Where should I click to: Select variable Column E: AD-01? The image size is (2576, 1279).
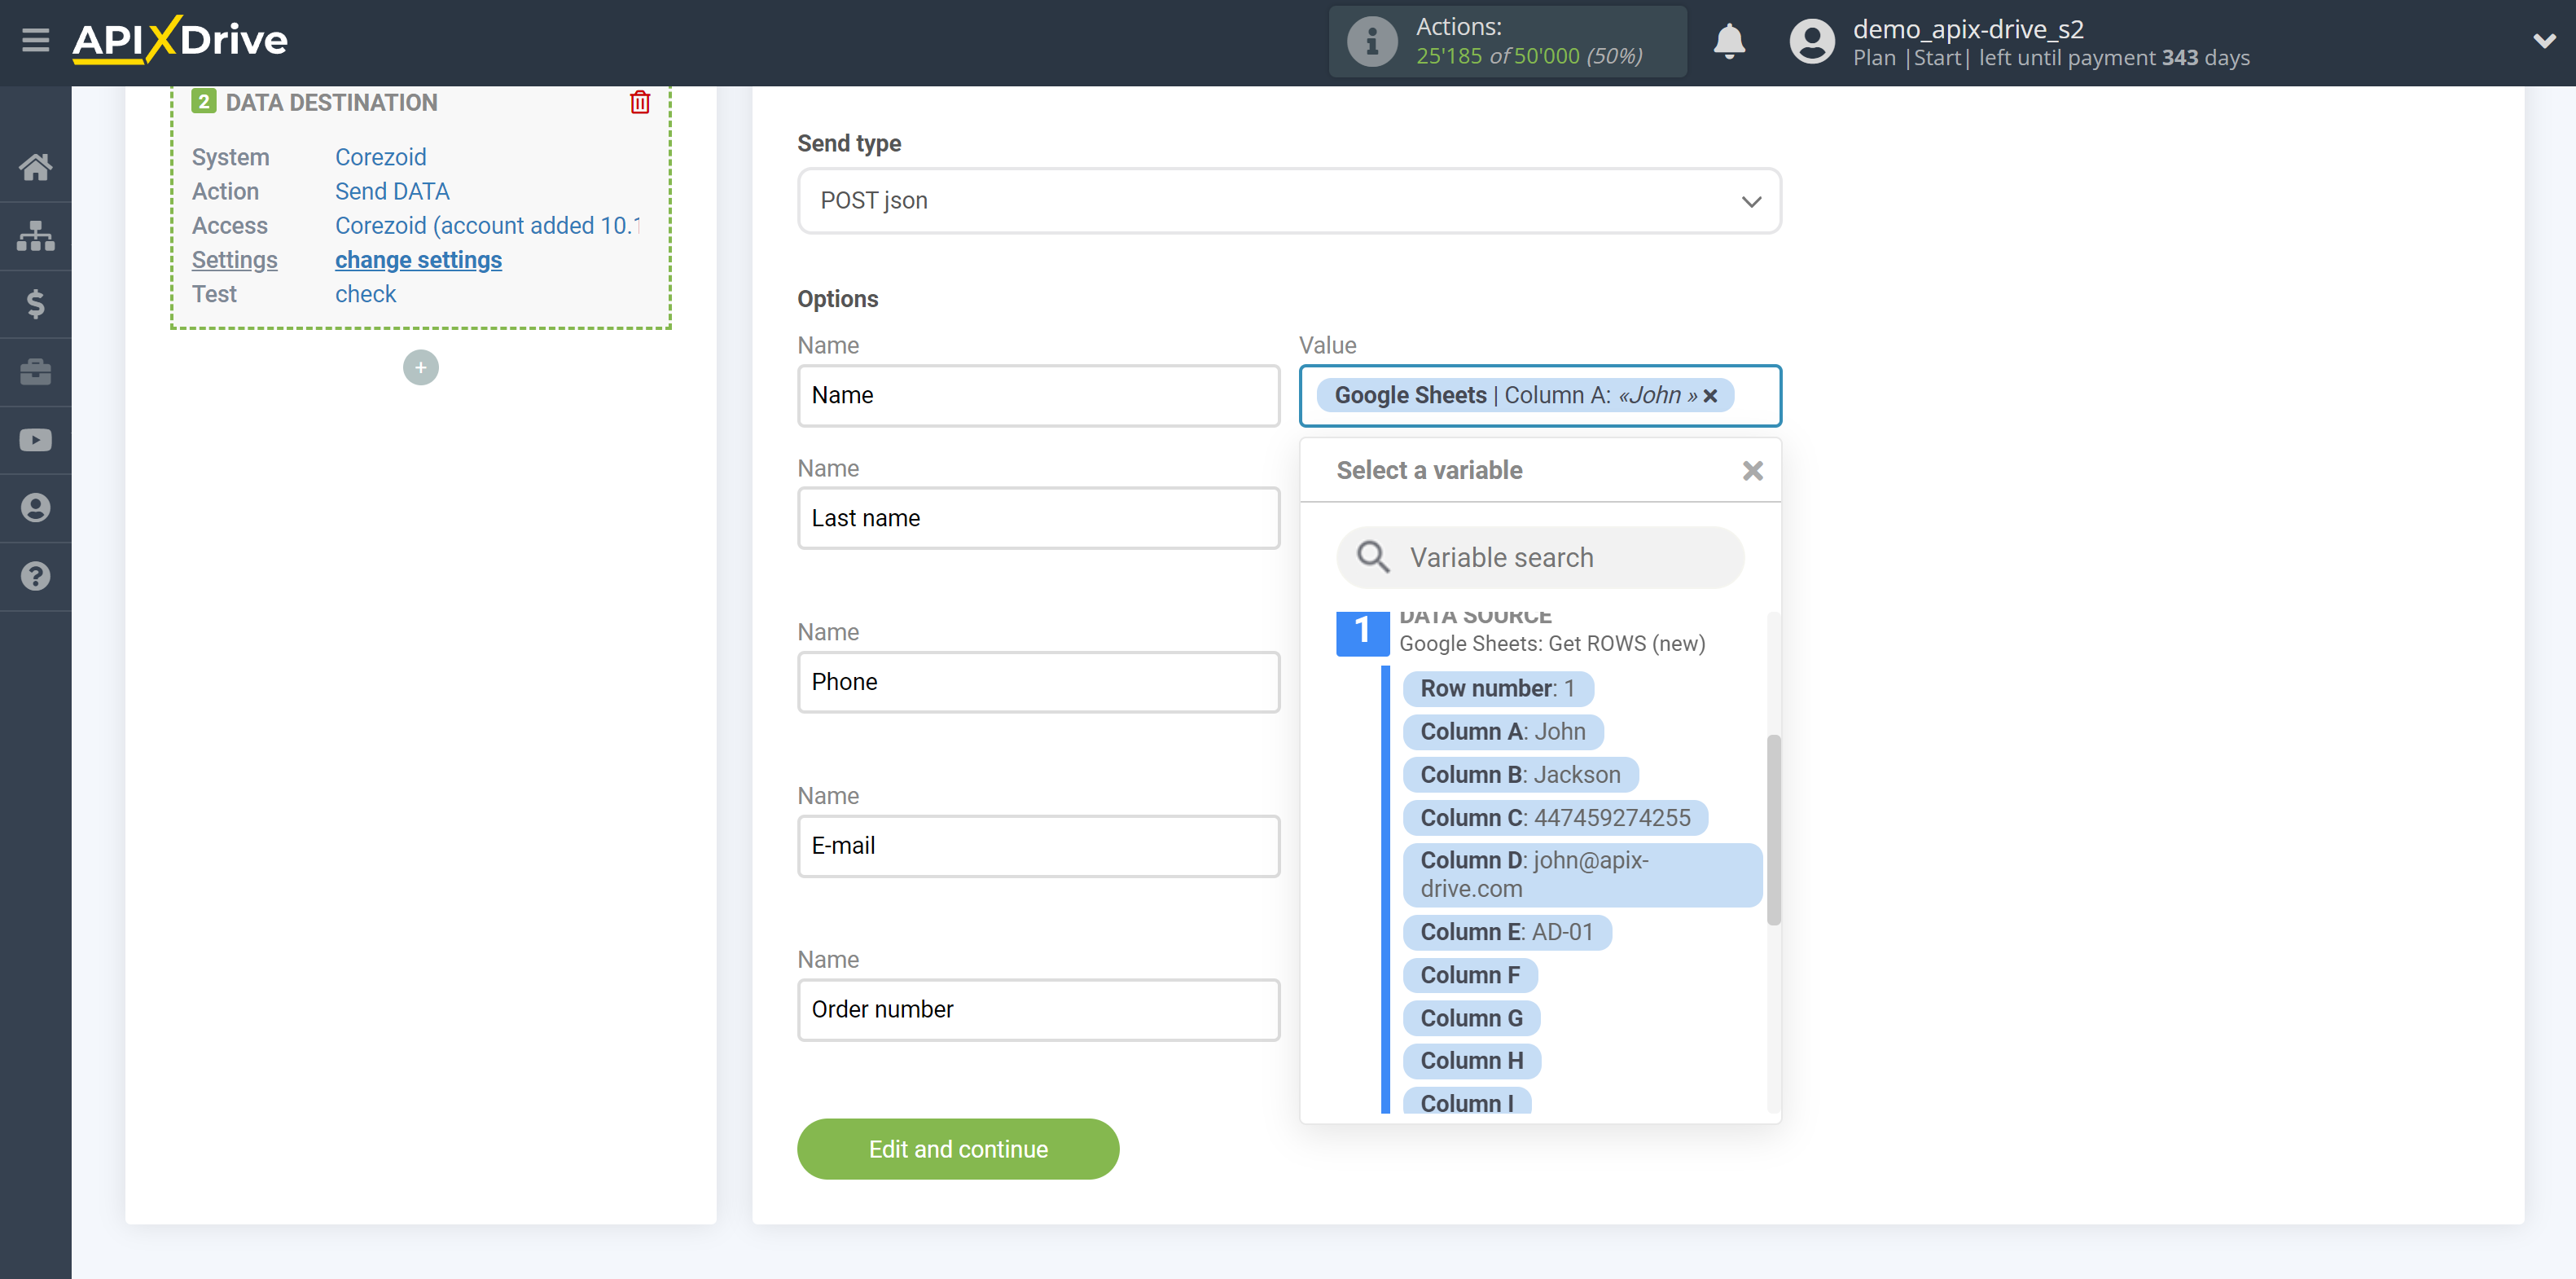(1506, 932)
